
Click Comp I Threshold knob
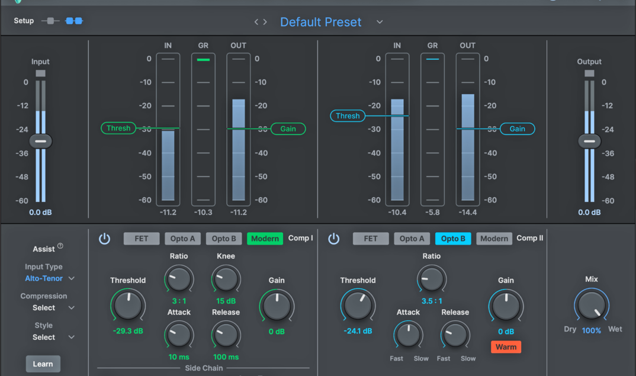128,306
